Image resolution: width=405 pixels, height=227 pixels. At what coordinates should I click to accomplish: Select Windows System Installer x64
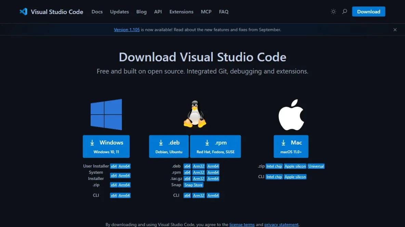[114, 176]
